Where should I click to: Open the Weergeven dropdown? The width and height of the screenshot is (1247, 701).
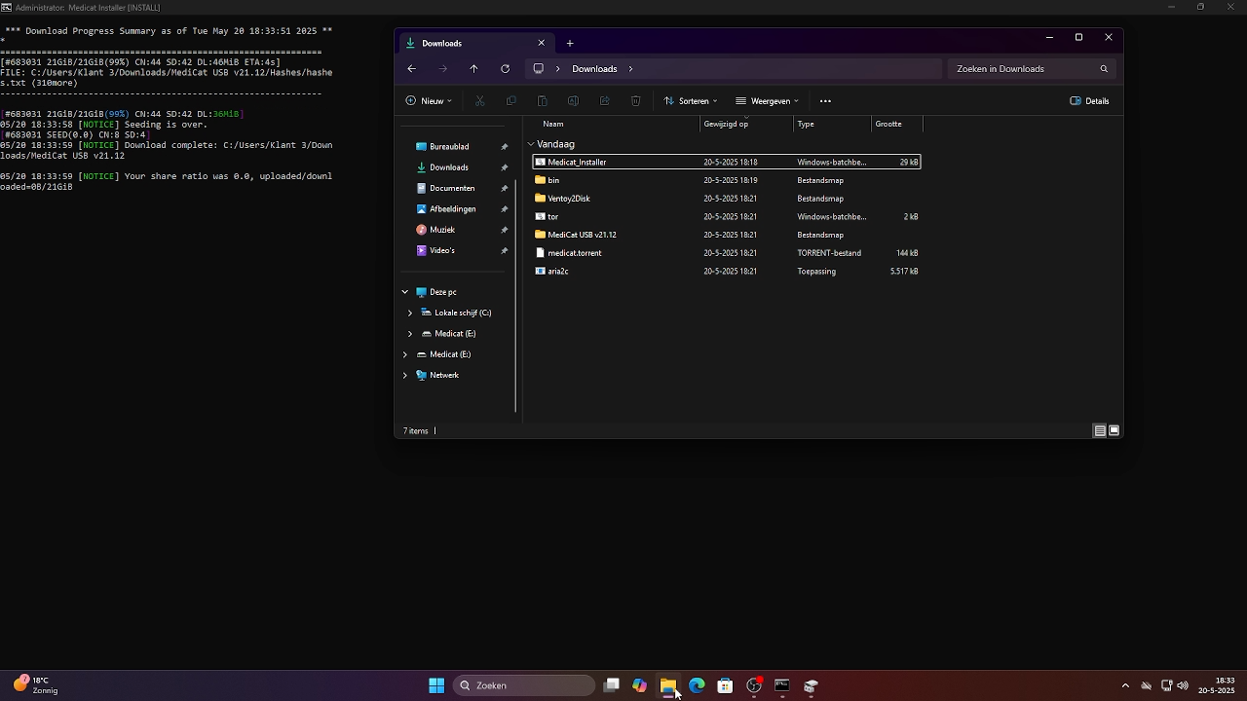[x=767, y=101]
